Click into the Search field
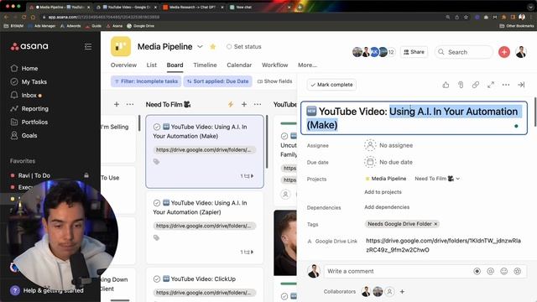This screenshot has width=537, height=302. 464,52
